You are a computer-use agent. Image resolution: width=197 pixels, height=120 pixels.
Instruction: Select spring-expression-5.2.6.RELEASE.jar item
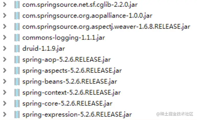pyautogui.click(x=77, y=115)
